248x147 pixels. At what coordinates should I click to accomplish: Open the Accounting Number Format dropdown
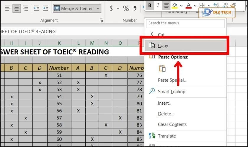pos(118,9)
